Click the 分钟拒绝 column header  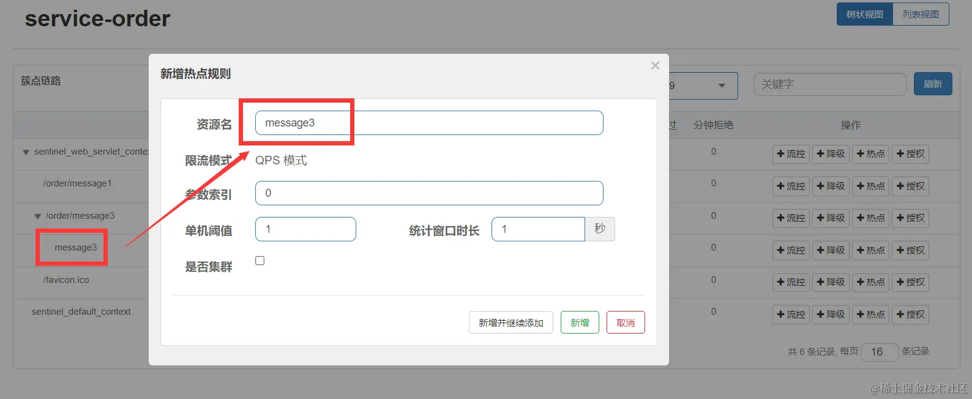click(x=714, y=125)
